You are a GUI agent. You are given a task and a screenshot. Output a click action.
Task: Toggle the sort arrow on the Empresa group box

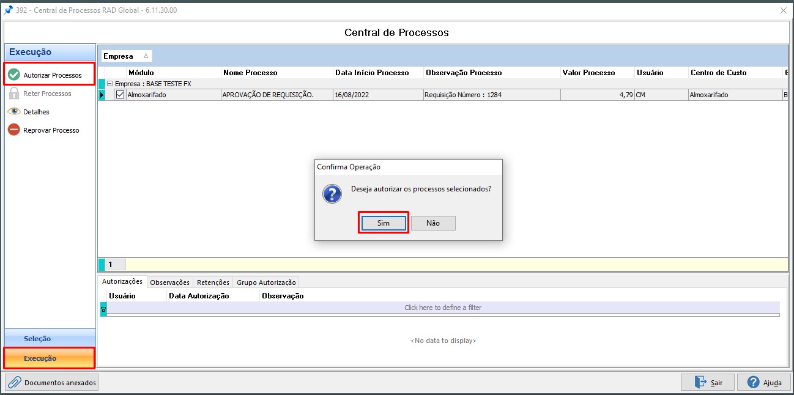point(146,56)
